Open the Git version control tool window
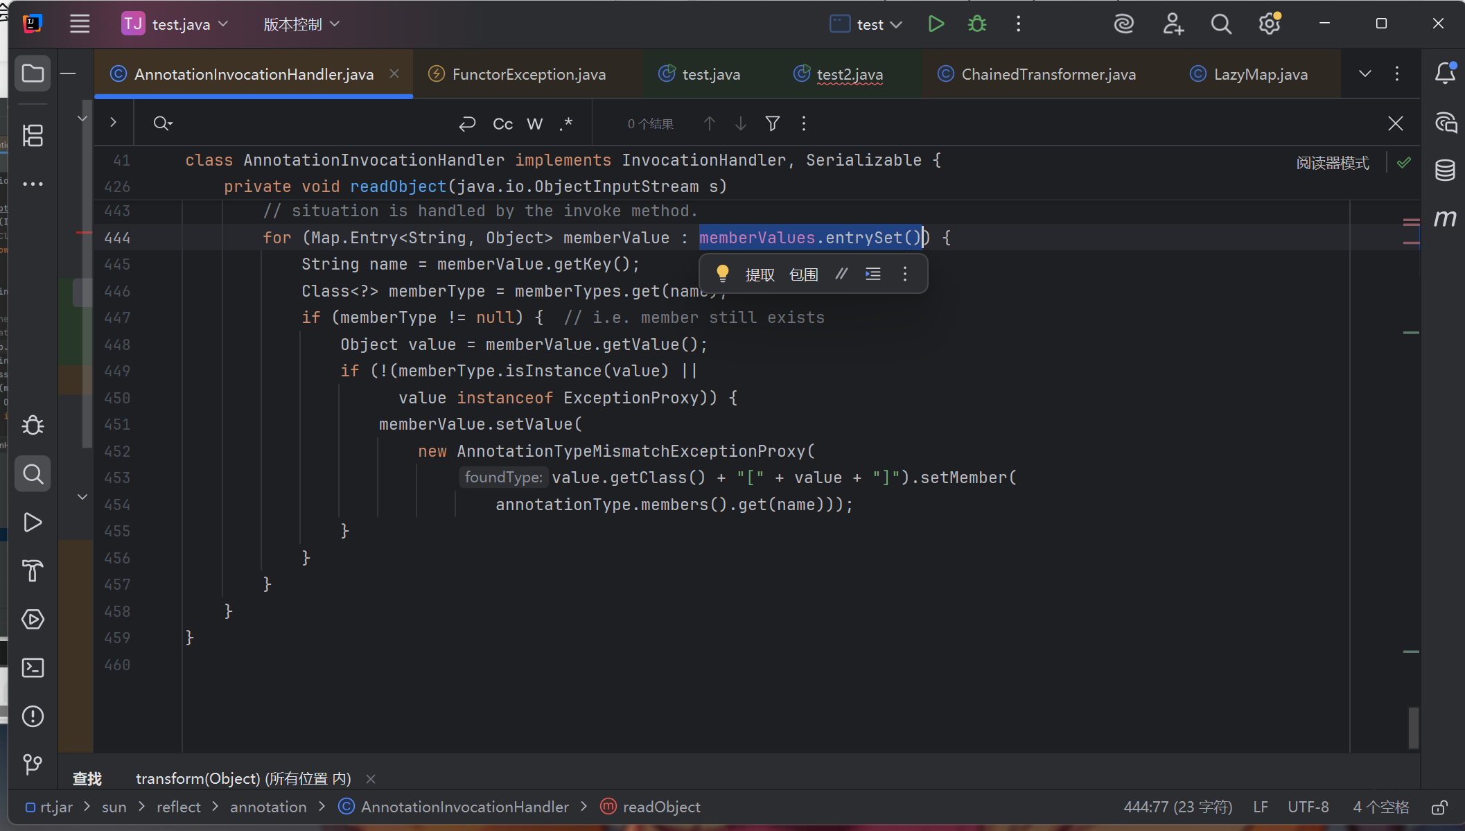The height and width of the screenshot is (831, 1465). (x=33, y=764)
